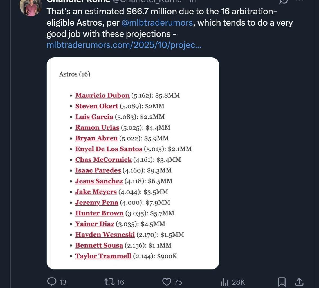Click the Mauricio Dubon player link
Image resolution: width=319 pixels, height=288 pixels.
[x=102, y=95]
